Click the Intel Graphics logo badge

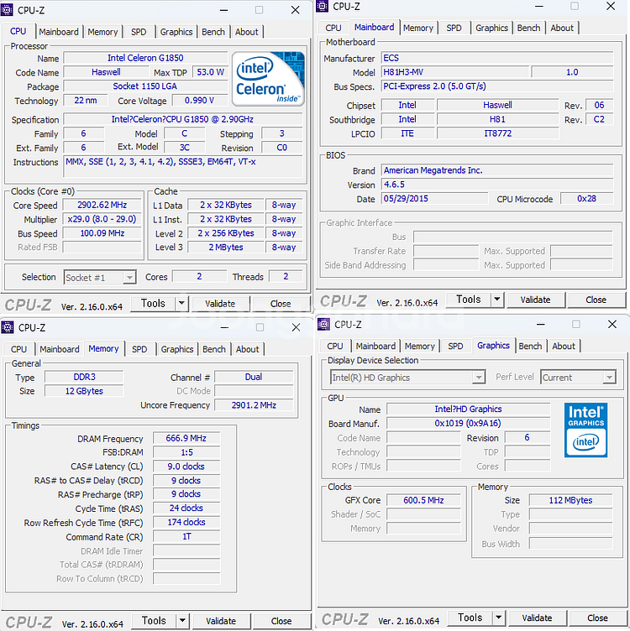coord(585,430)
